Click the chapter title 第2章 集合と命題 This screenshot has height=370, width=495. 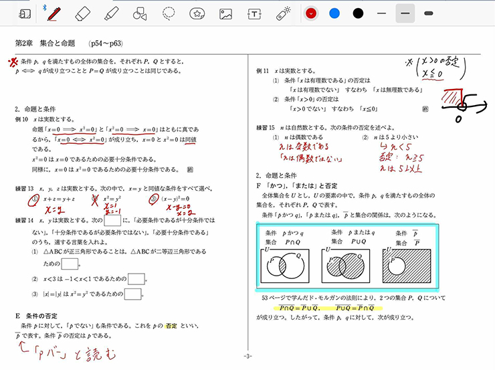[x=45, y=43]
